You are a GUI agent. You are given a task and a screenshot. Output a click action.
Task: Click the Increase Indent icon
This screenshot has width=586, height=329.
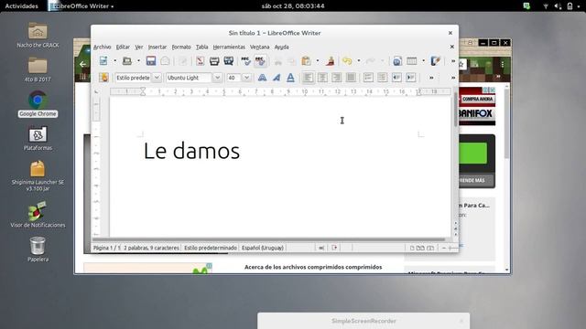[x=410, y=78]
